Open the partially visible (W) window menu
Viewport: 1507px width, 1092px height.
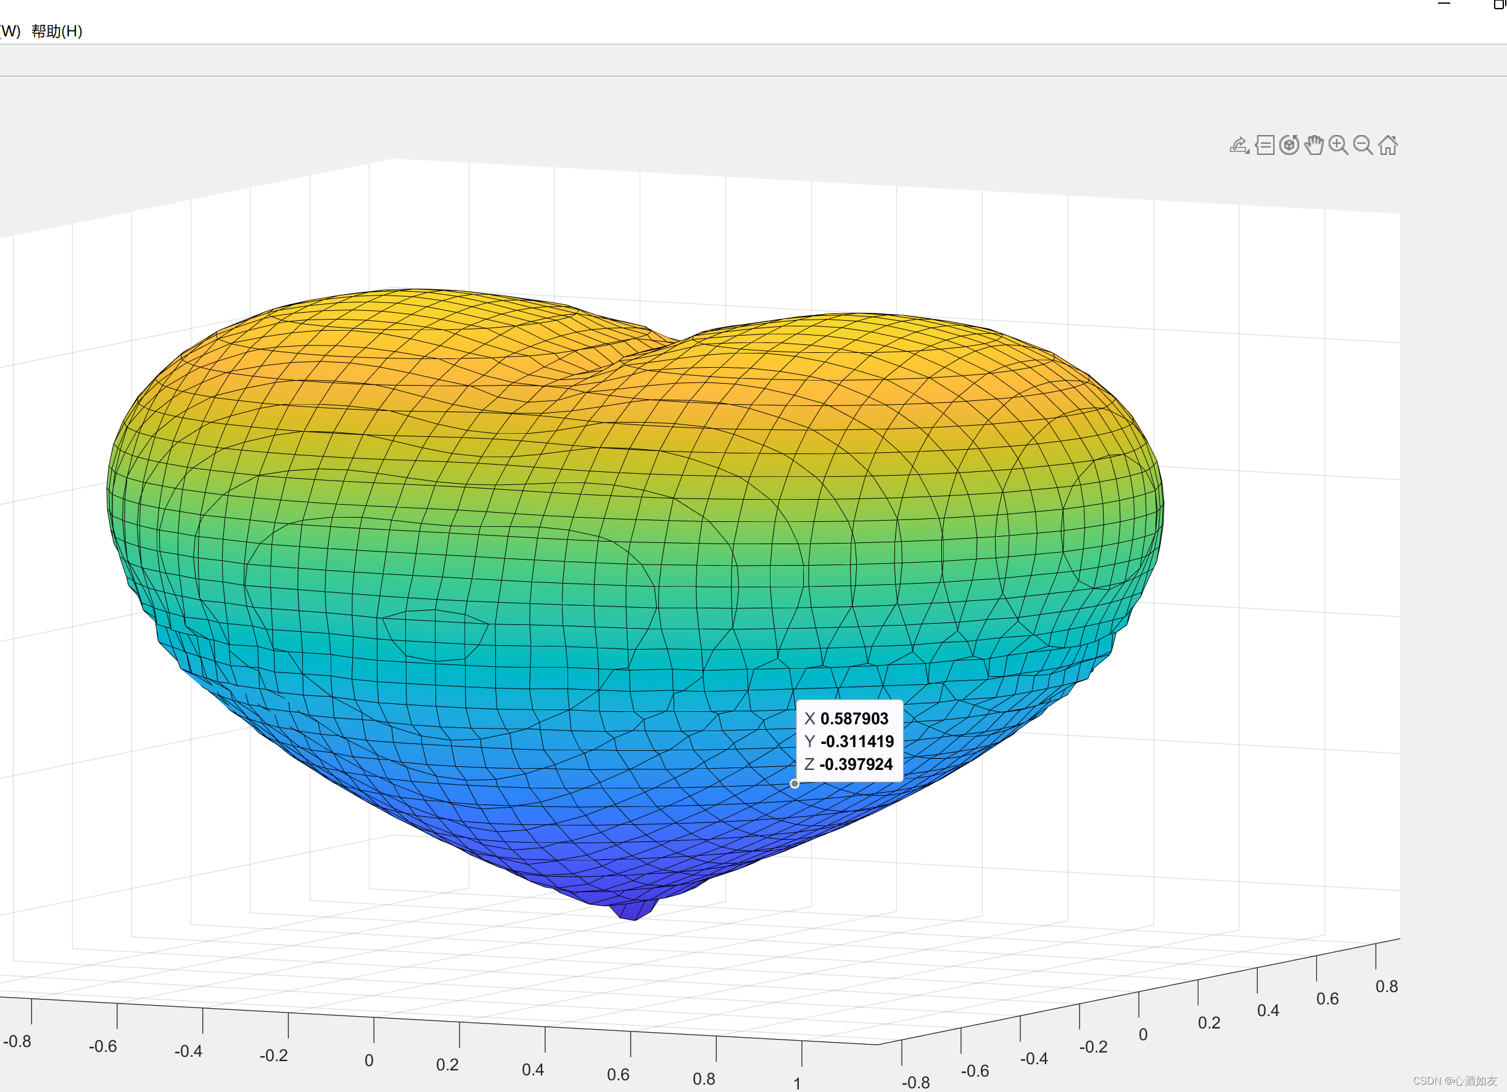[9, 31]
